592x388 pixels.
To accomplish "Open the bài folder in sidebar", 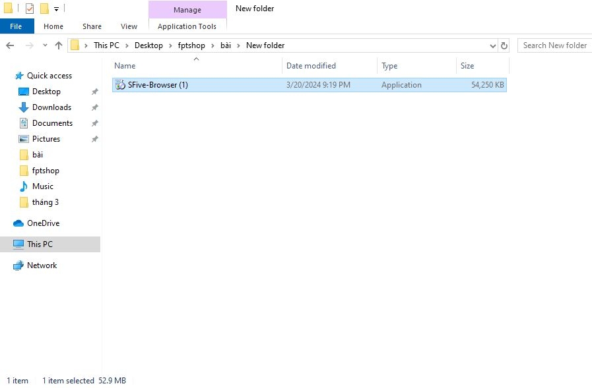I will pos(38,155).
